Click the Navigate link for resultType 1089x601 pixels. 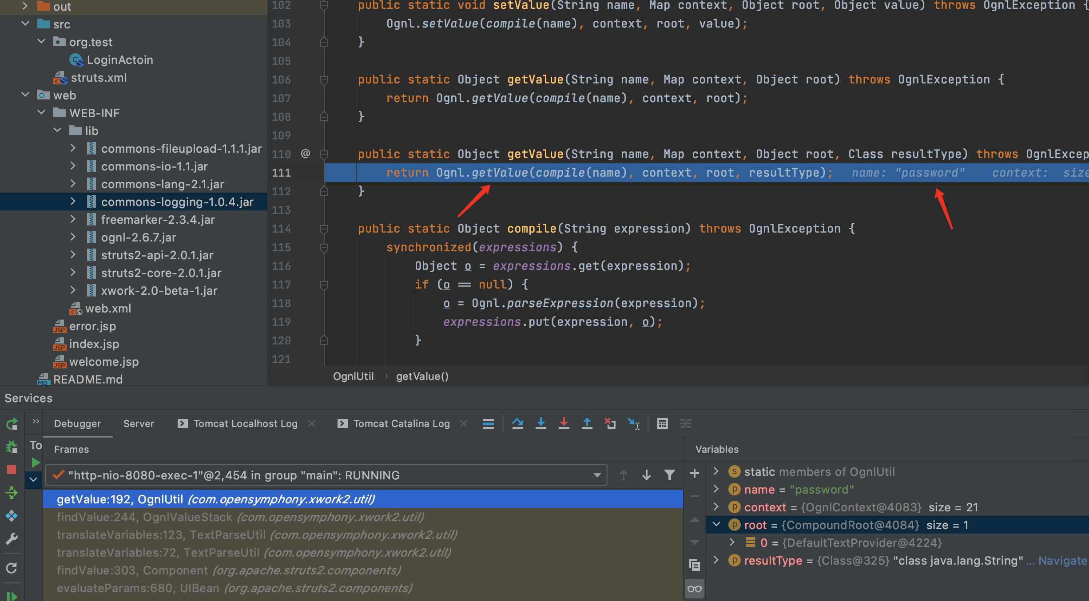1062,561
